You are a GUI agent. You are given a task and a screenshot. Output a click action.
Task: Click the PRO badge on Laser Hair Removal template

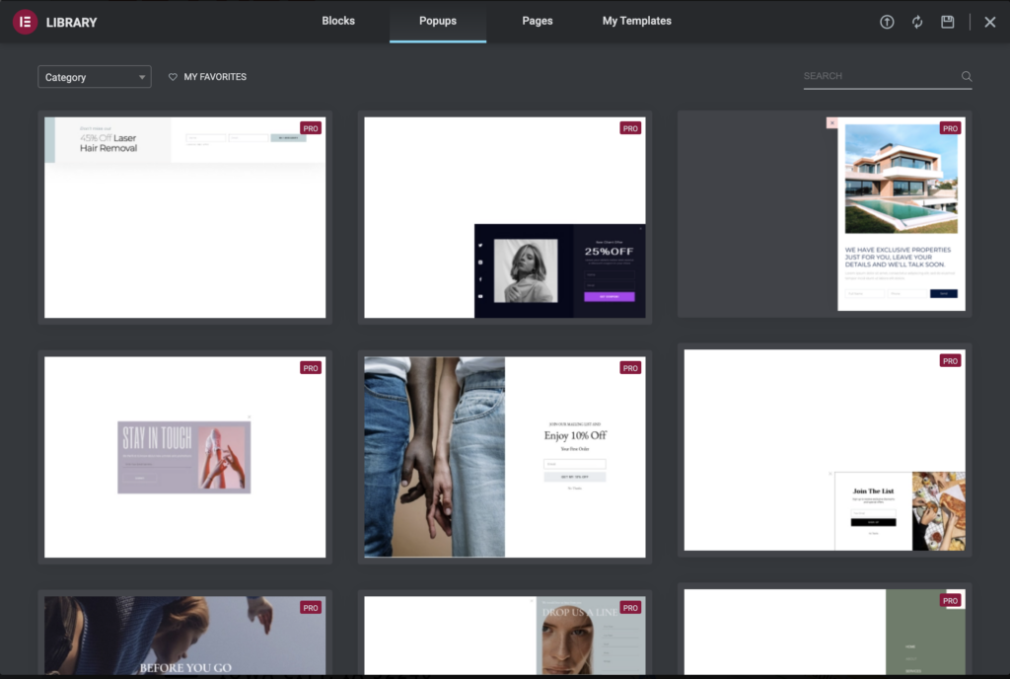click(x=311, y=128)
